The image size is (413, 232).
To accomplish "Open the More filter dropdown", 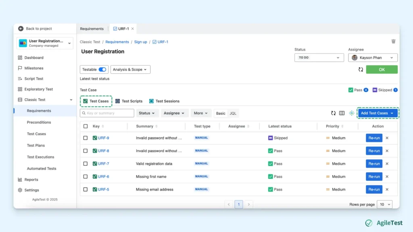I will click(x=201, y=113).
